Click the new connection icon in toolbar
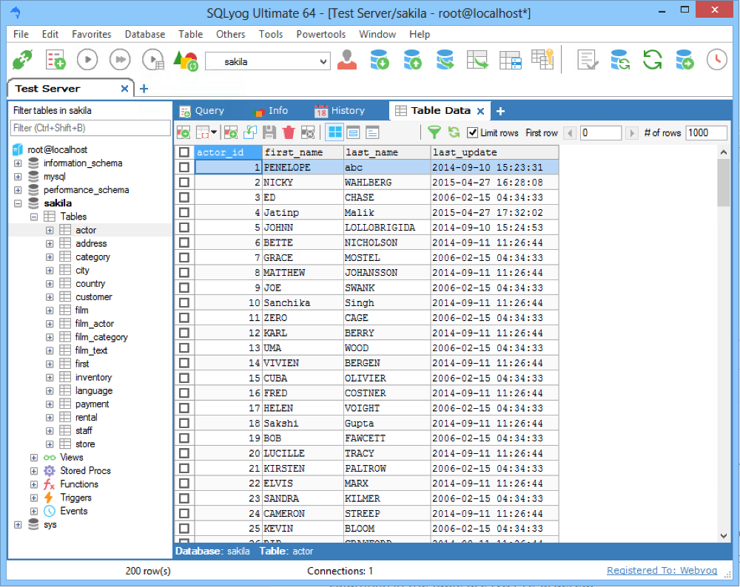 point(23,60)
